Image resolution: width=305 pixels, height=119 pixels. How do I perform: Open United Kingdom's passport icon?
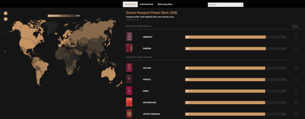(x=129, y=114)
